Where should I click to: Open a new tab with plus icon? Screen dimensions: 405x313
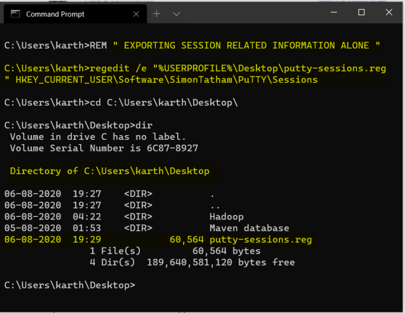pos(157,14)
